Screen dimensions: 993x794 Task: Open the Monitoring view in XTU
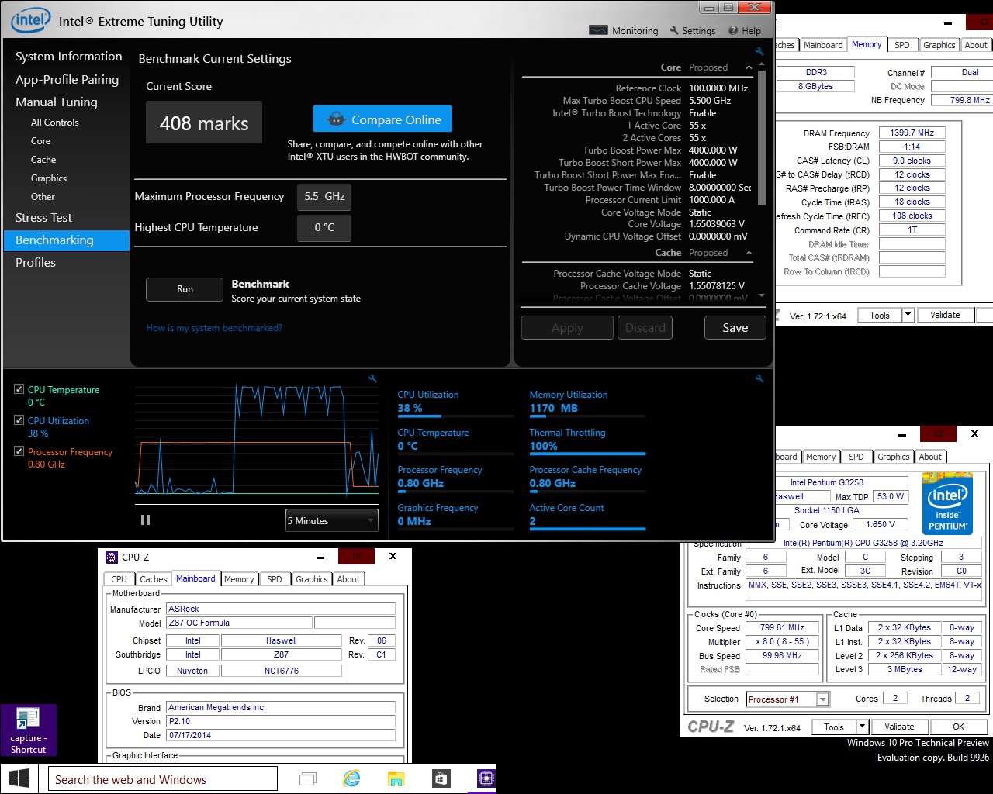click(624, 31)
